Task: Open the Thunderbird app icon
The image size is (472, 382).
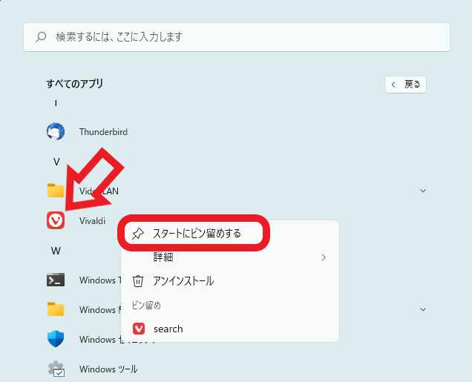Action: coord(56,132)
